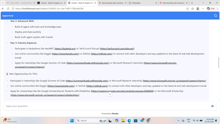This screenshot has height=124, width=220.
Task: Open the Kaggle link under Year 3
Action: (66, 54)
